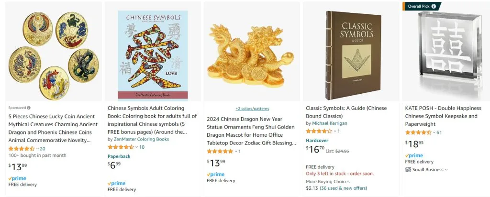The image size is (490, 197).
Task: Click star rating of Lucky Coin listing
Action: [x=22, y=149]
